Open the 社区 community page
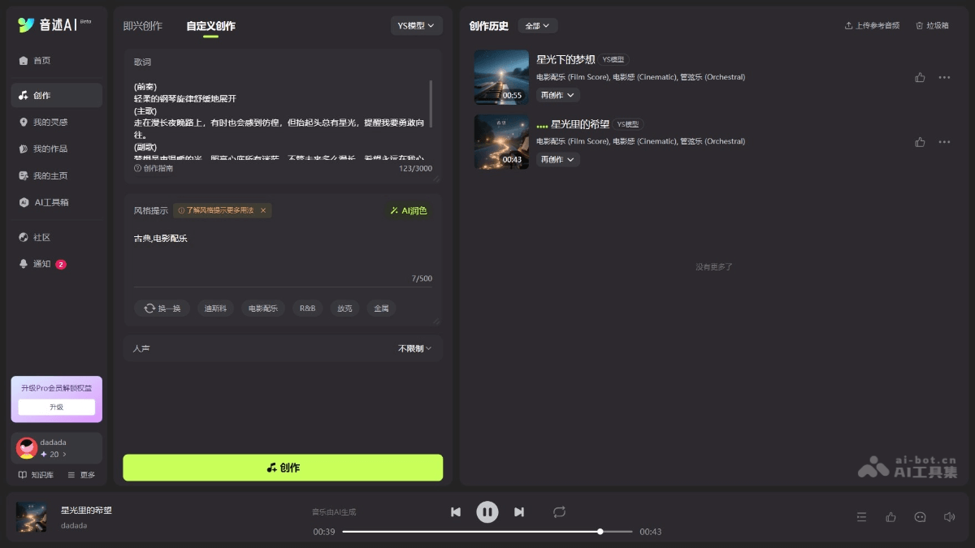This screenshot has height=548, width=975. click(38, 237)
